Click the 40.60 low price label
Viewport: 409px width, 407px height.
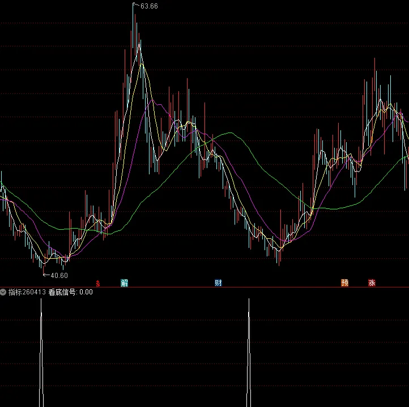59,275
